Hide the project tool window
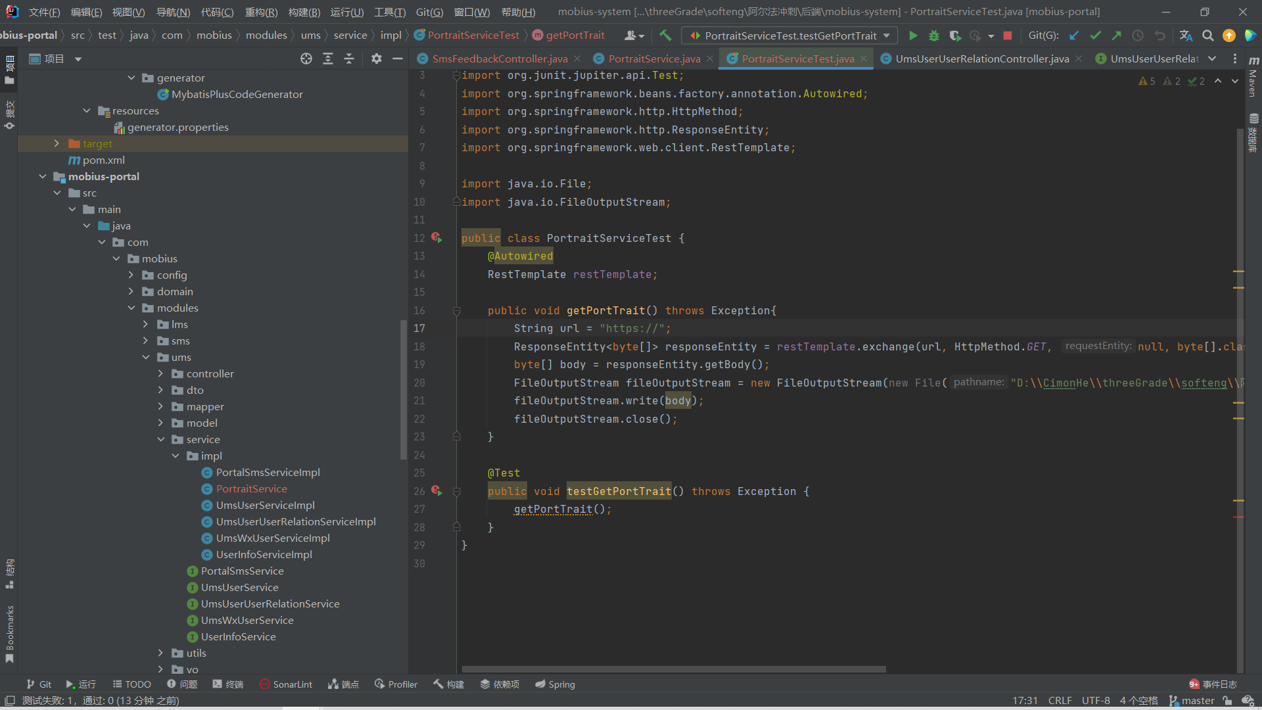Viewport: 1262px width, 710px height. [398, 59]
